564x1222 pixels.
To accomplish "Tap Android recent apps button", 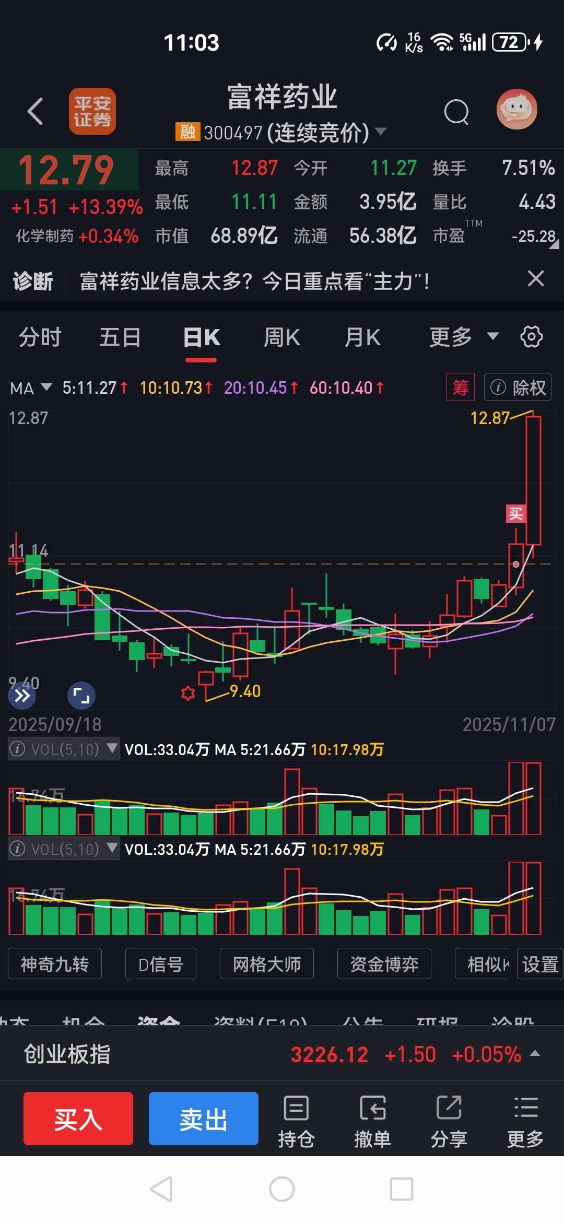I will [402, 1190].
